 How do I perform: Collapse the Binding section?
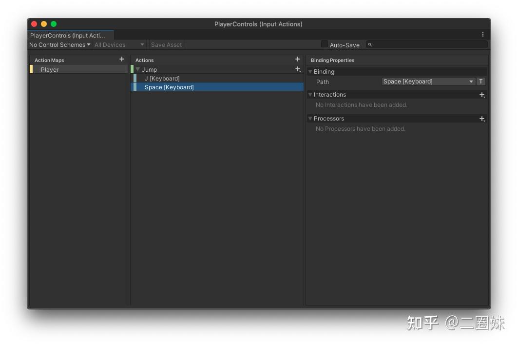[310, 71]
